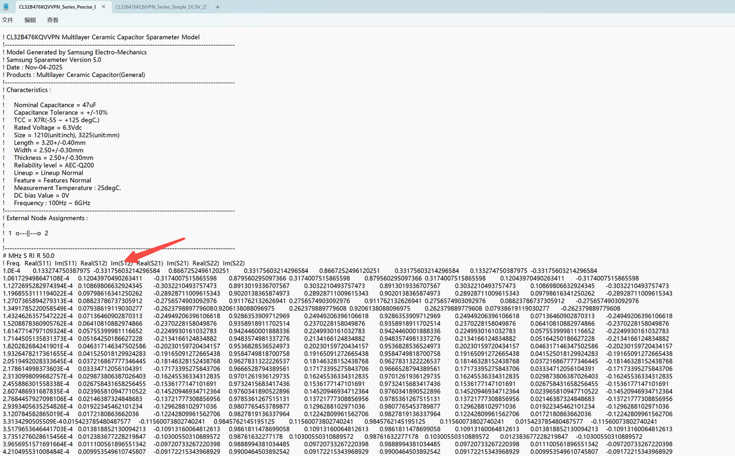Click 'Capacitance Tolerance = +/-10%' line
This screenshot has height=456, width=735.
61,113
